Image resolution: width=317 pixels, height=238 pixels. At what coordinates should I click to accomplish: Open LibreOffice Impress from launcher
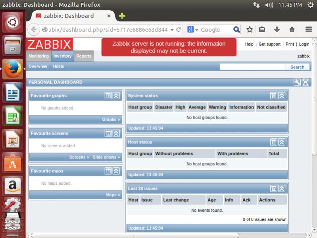pos(13,139)
